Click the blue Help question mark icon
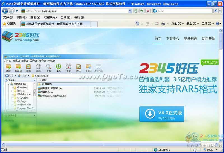Image resolution: width=224 pixels, height=153 pixels. 218,24
